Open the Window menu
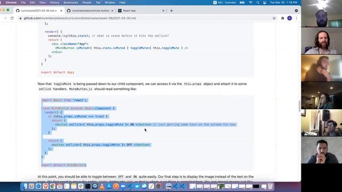 click(110, 2)
